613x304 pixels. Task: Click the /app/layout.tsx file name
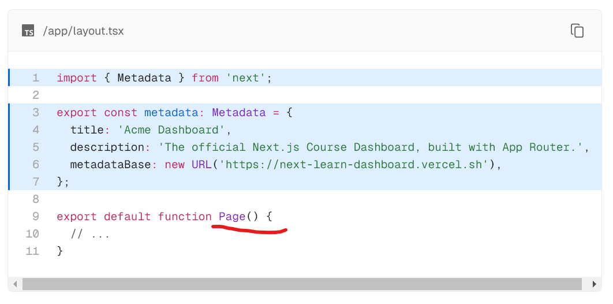(x=83, y=31)
